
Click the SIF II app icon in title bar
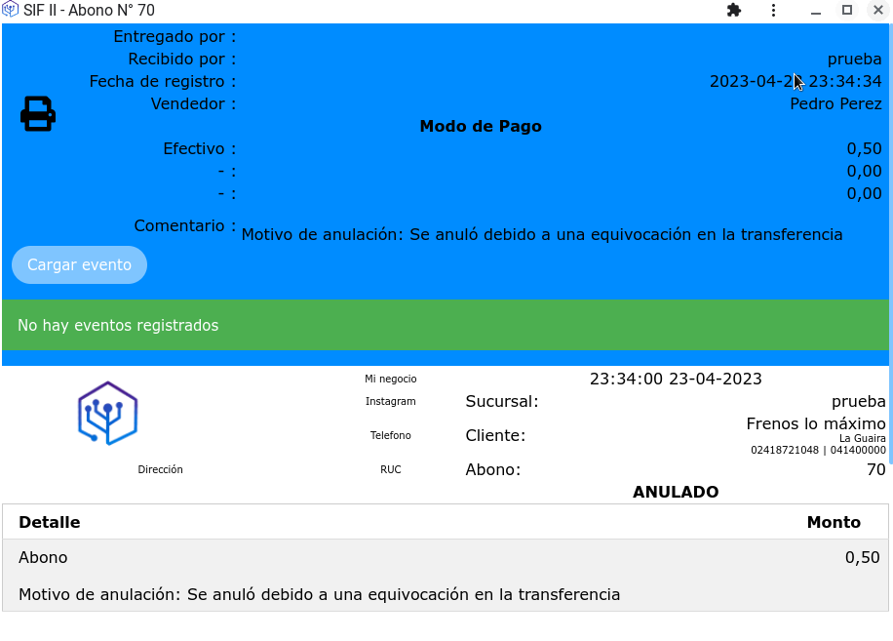click(x=11, y=10)
